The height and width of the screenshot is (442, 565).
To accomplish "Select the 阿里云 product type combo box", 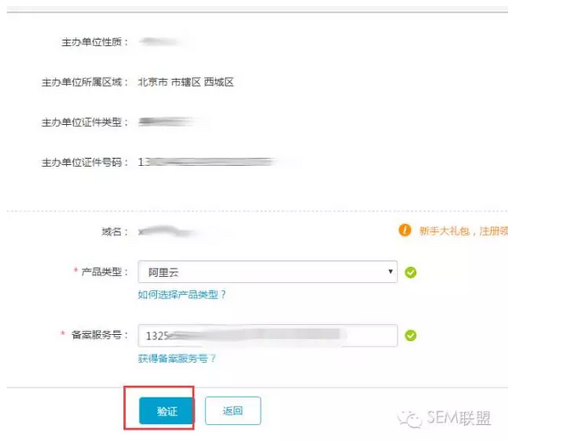I will 268,271.
